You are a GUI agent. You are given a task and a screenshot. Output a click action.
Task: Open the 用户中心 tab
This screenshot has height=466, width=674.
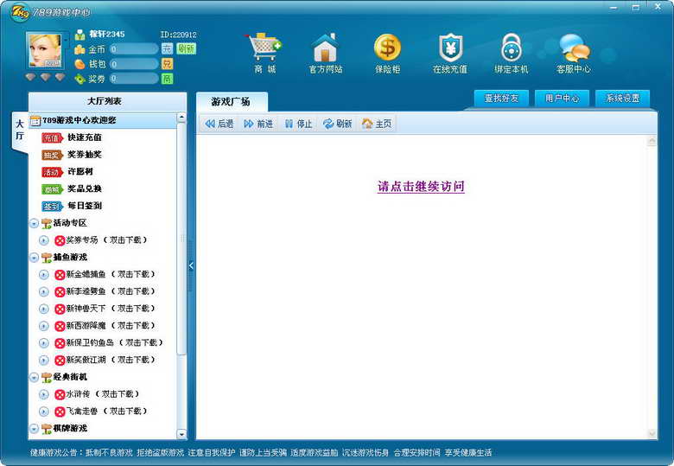[562, 99]
